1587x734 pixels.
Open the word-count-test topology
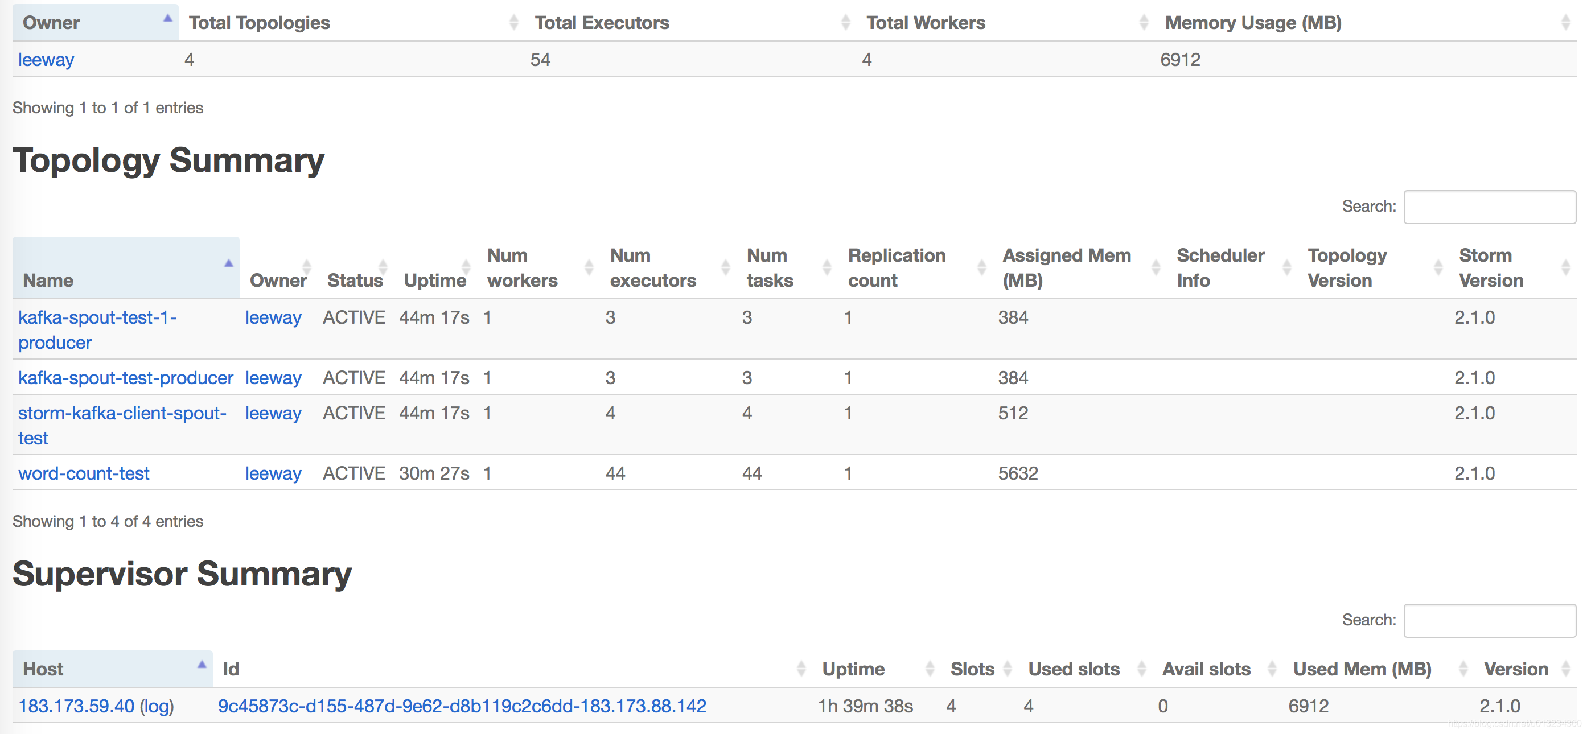pyautogui.click(x=84, y=473)
